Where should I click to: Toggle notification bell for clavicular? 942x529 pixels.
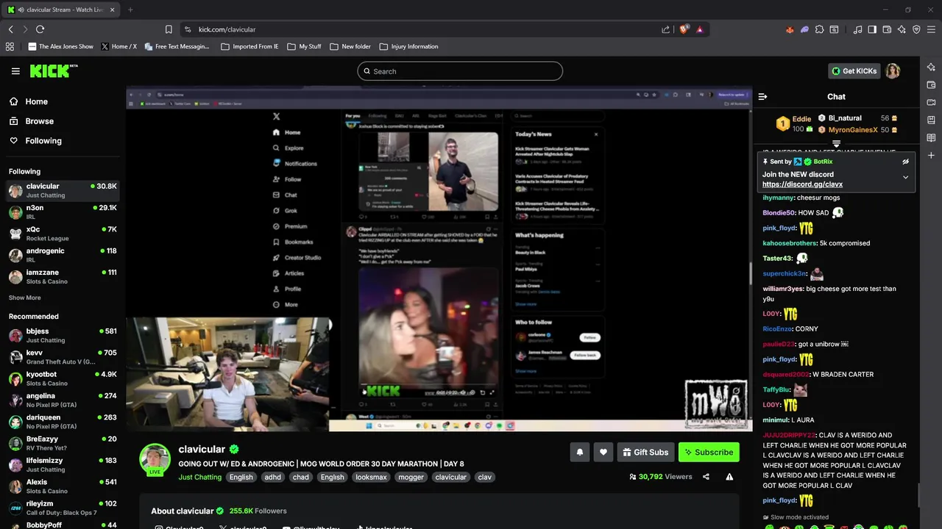579,452
